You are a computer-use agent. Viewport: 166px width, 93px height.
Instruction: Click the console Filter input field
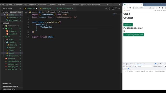[145, 66]
